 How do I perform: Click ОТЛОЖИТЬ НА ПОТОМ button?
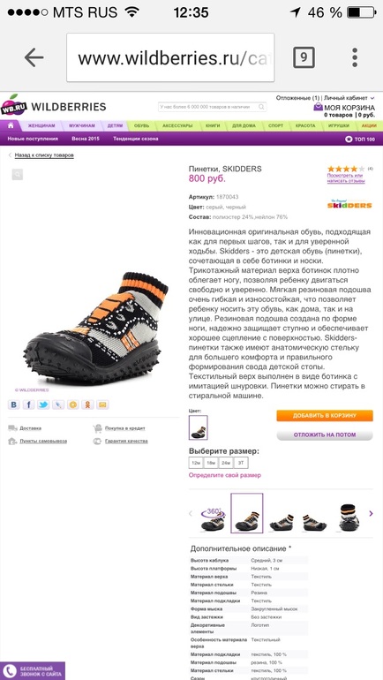coord(325,434)
